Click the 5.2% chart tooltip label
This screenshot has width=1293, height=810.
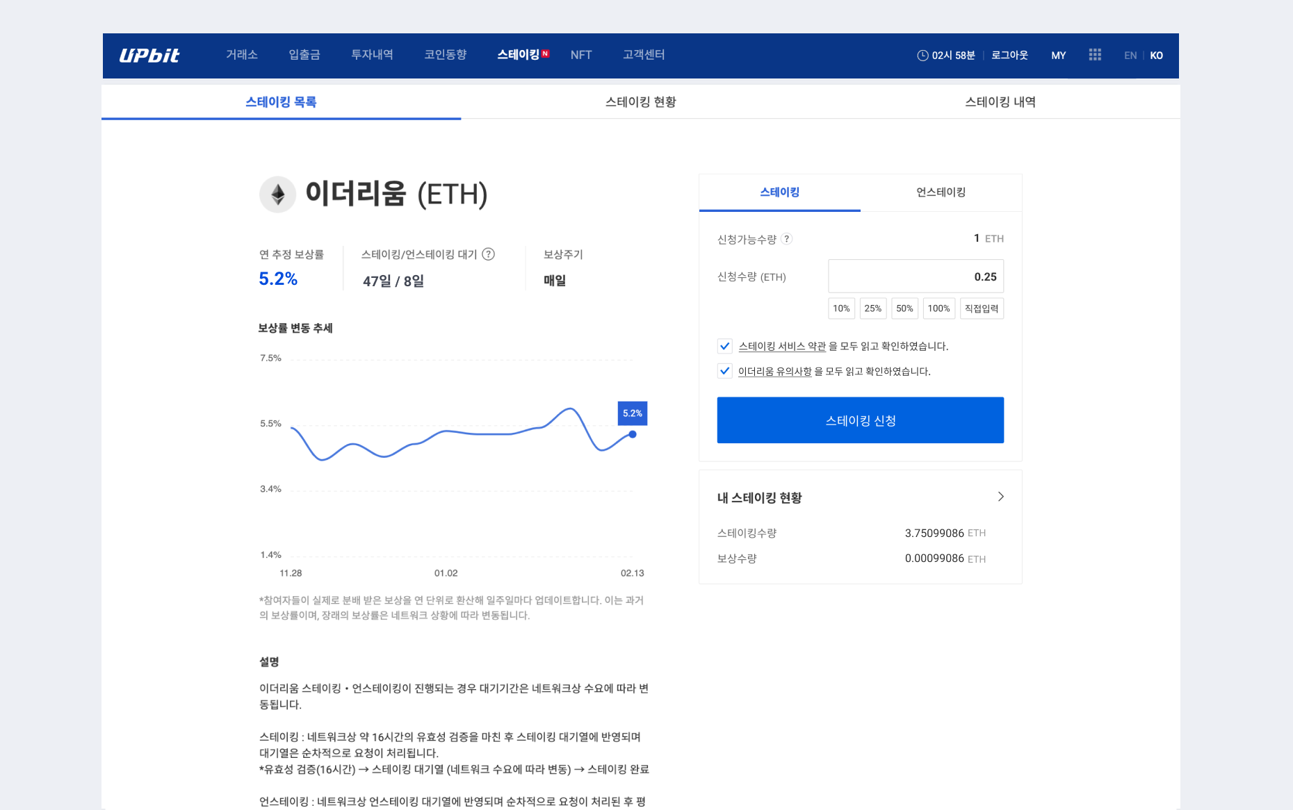(x=633, y=413)
